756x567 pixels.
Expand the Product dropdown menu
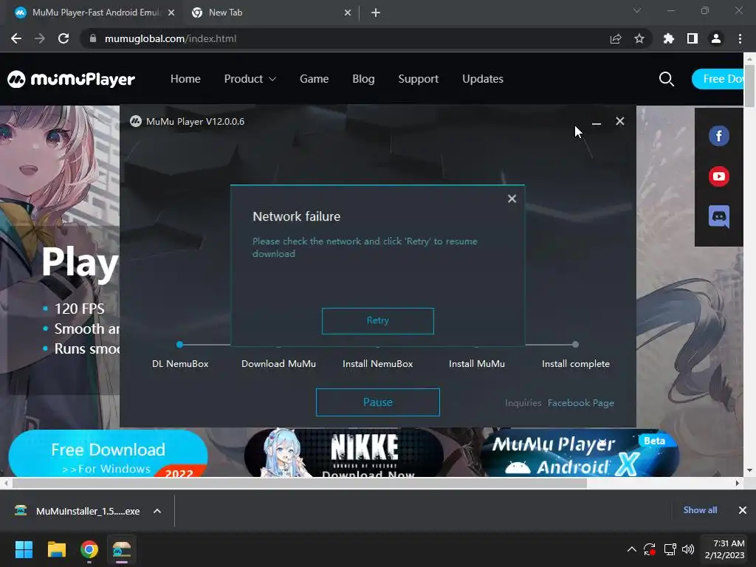[250, 79]
